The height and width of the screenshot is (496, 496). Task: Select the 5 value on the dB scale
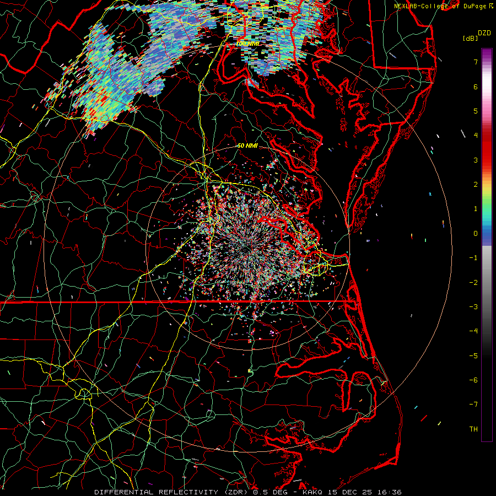pos(476,111)
